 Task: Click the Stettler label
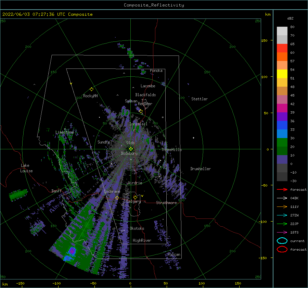pyautogui.click(x=200, y=99)
